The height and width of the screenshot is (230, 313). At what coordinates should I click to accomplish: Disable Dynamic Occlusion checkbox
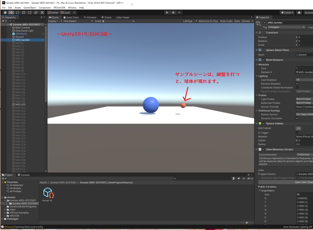tap(297, 118)
